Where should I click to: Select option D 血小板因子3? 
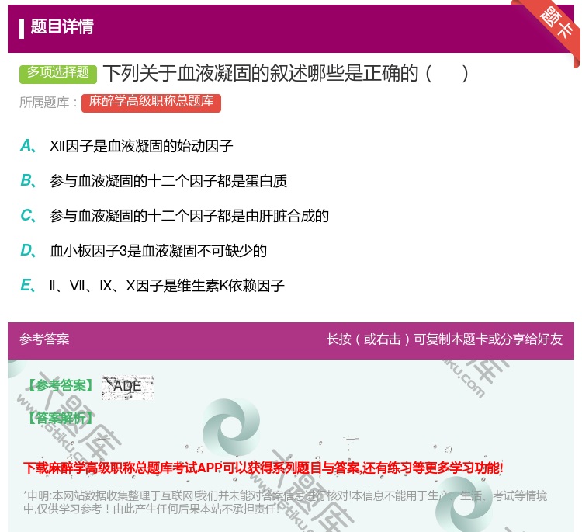[x=158, y=251]
